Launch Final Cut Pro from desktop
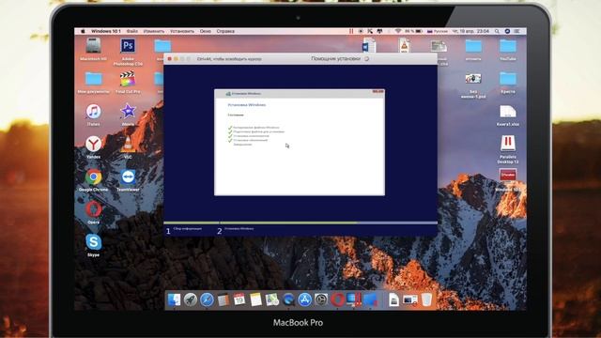601x338 pixels. [x=128, y=79]
